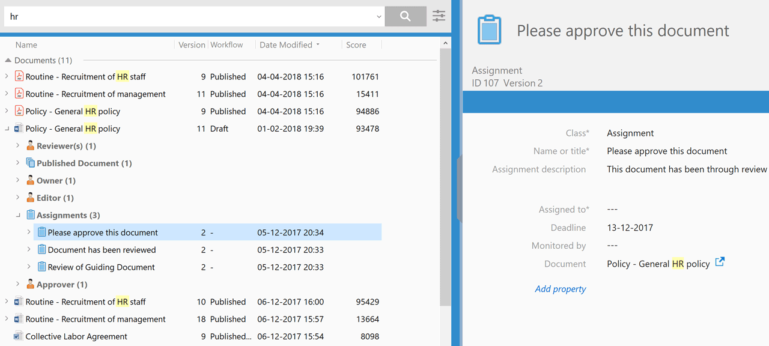Collapse draft Policy - General HR policy row
This screenshot has width=769, height=346.
tap(7, 129)
